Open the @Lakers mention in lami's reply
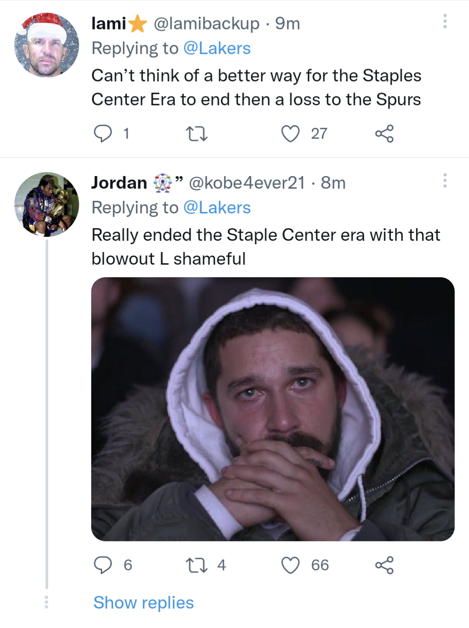Viewport: 469px width, 628px height. [217, 48]
